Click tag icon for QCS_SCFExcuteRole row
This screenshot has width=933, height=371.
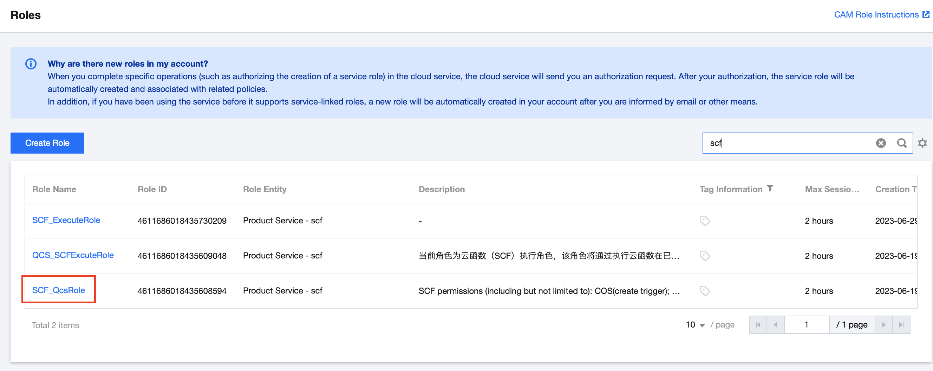pyautogui.click(x=705, y=256)
